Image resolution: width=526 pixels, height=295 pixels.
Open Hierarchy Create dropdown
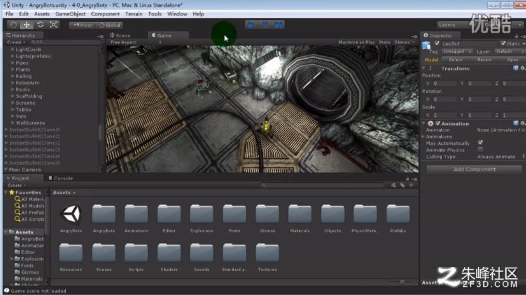[x=16, y=42]
